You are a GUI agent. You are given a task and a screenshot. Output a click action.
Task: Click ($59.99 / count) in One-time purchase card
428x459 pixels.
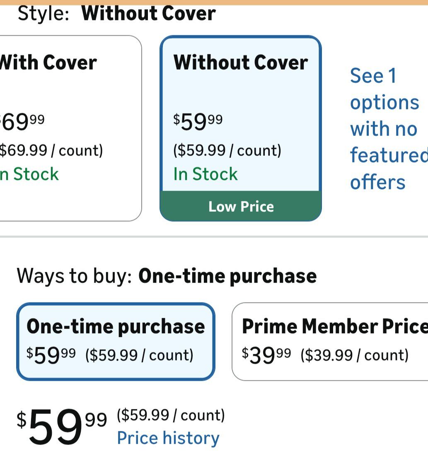[x=139, y=355]
